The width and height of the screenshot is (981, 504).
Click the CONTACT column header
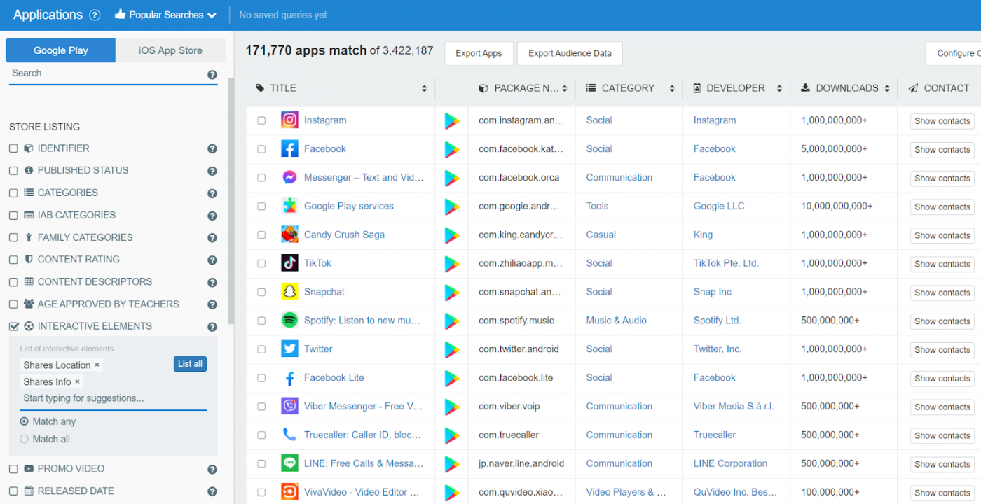(939, 88)
